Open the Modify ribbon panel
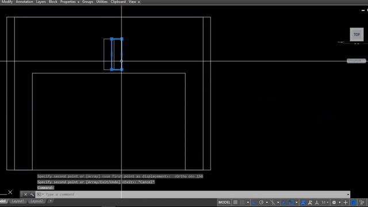 pyautogui.click(x=7, y=2)
